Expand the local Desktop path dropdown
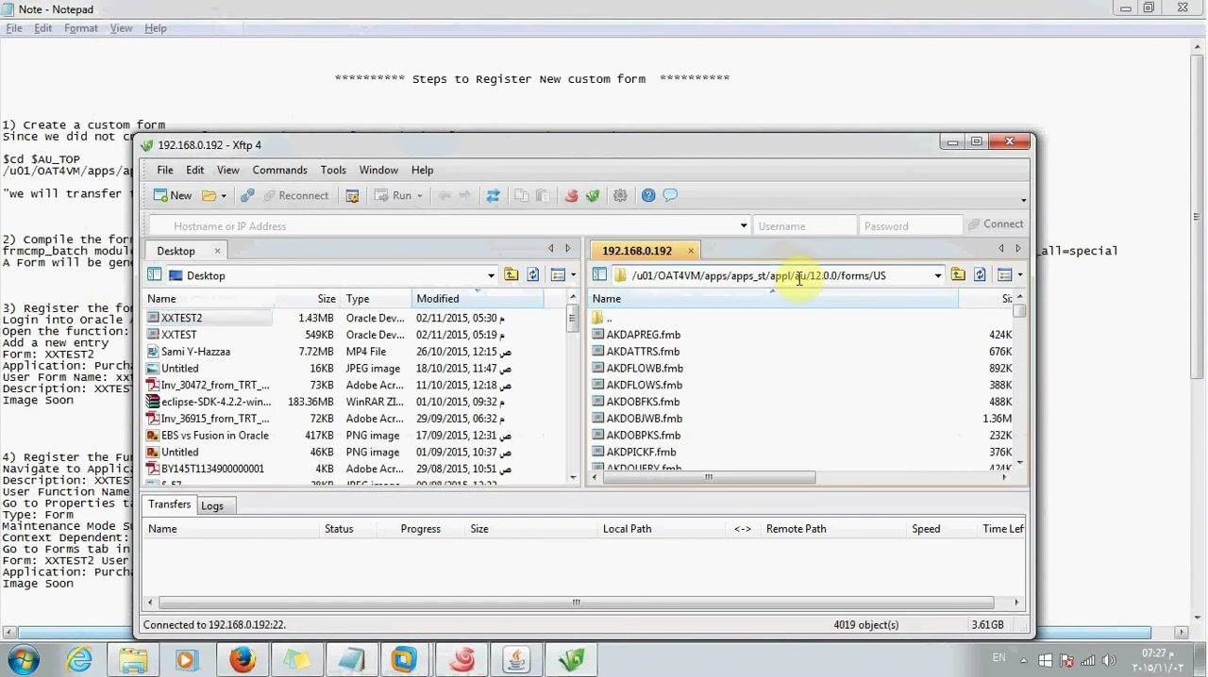 (x=491, y=276)
